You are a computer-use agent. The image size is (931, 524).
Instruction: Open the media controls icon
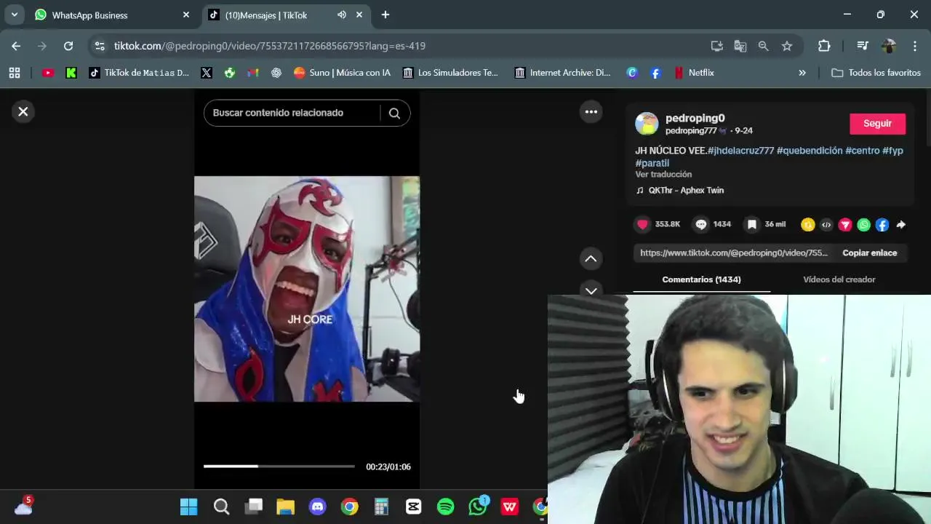click(x=863, y=46)
